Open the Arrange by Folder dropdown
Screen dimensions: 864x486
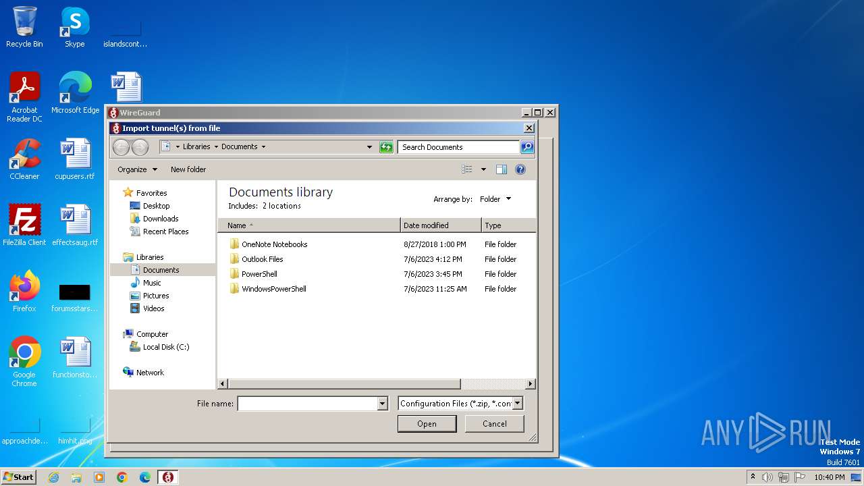coord(495,199)
